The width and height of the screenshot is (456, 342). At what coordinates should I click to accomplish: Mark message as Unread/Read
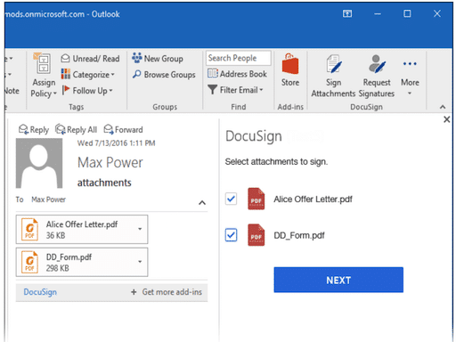click(90, 59)
